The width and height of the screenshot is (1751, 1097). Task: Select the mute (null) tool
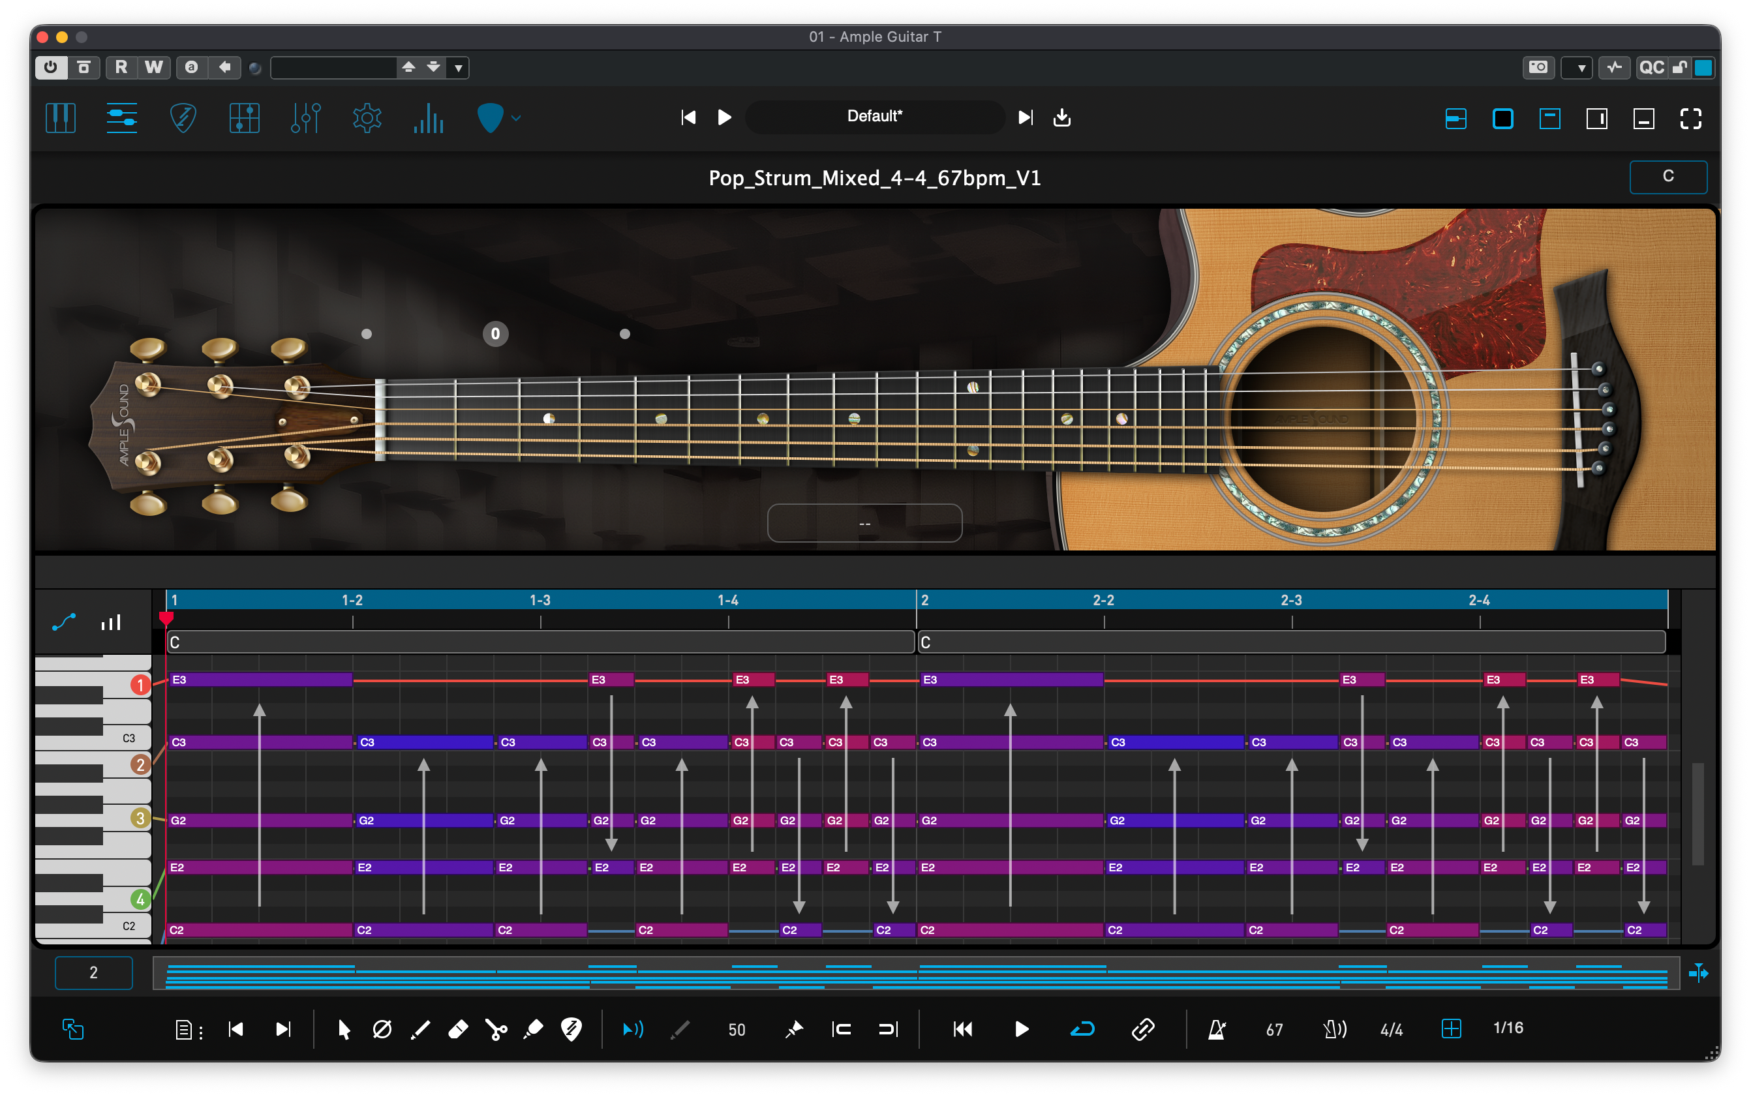pyautogui.click(x=382, y=1030)
